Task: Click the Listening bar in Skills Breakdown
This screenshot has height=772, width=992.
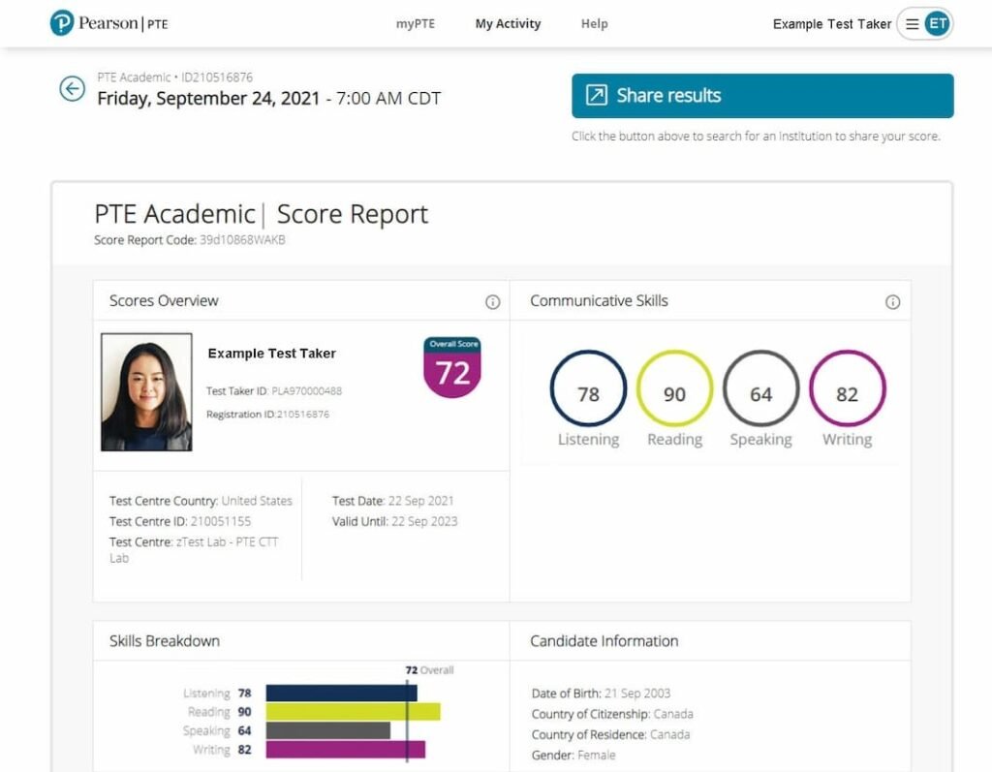Action: (341, 693)
